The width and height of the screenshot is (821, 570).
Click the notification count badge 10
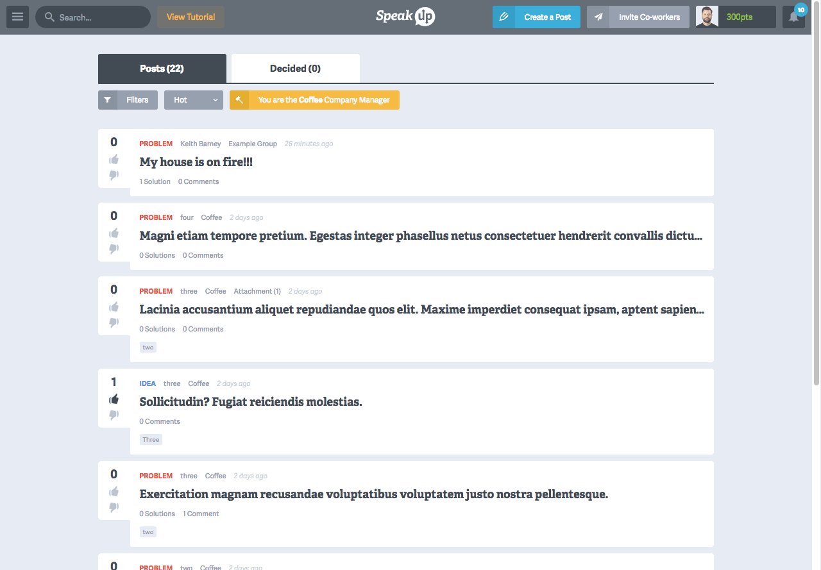800,10
